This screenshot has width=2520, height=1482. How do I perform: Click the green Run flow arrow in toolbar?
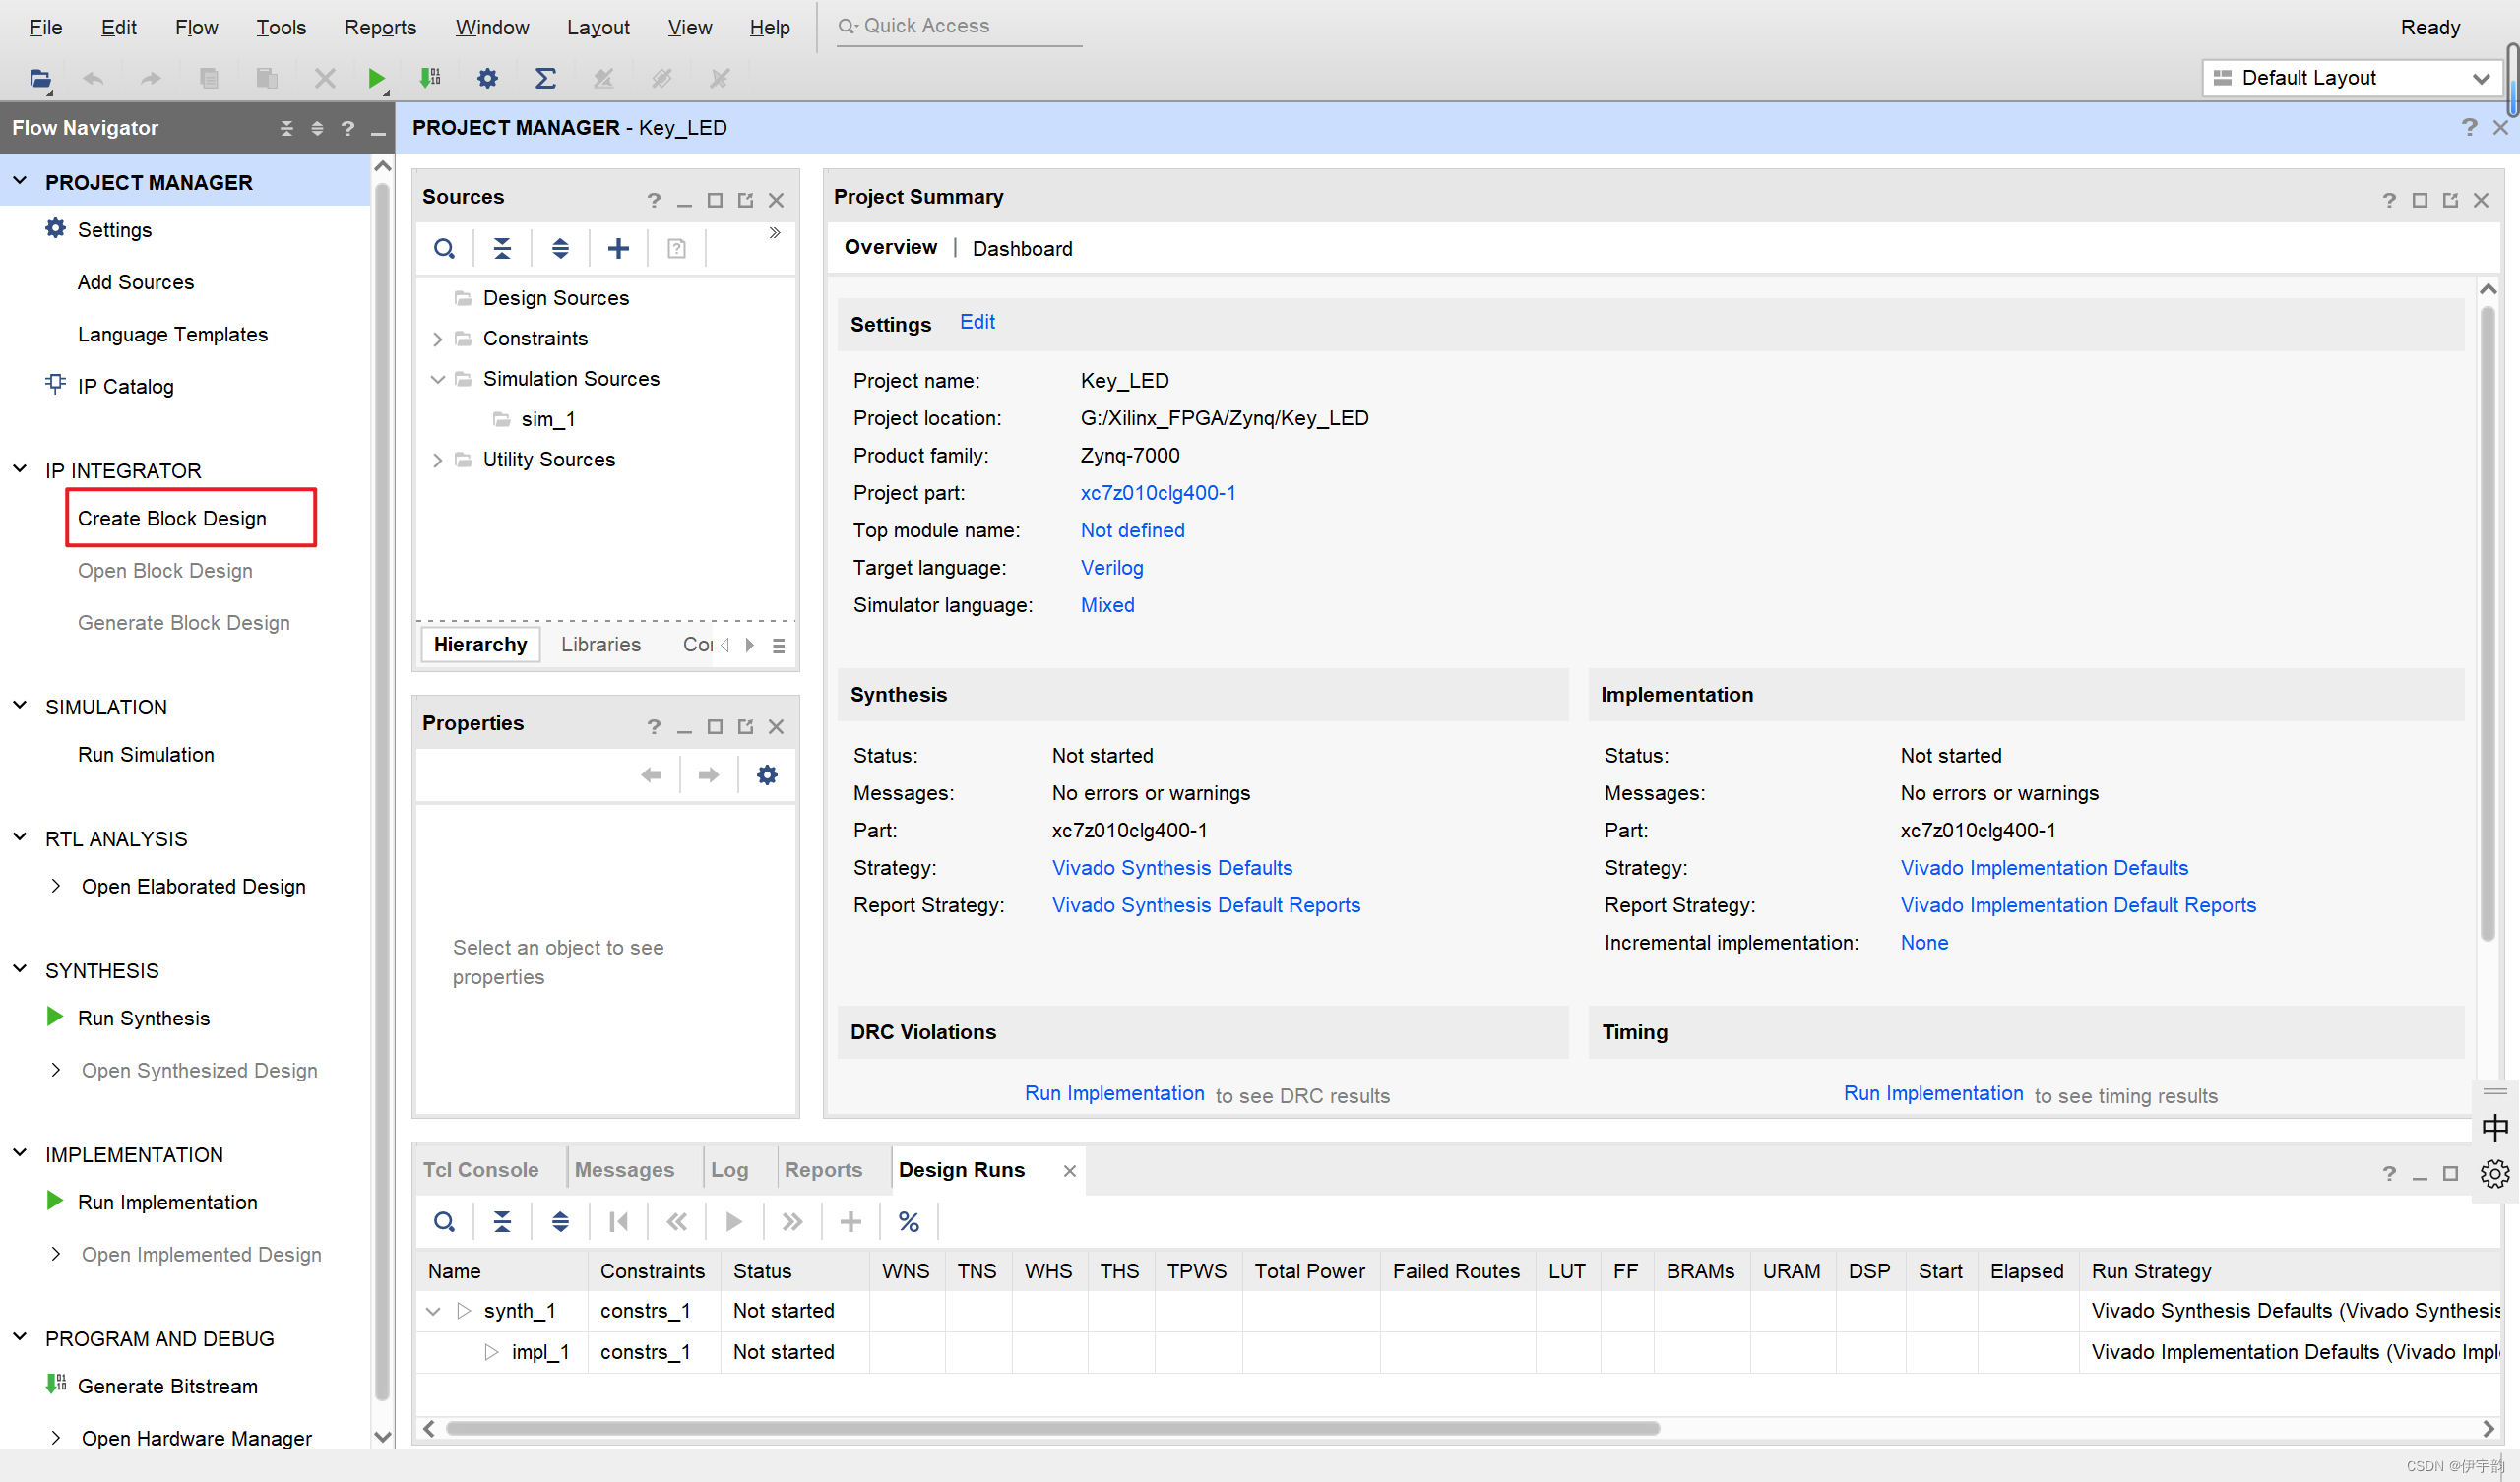(376, 78)
